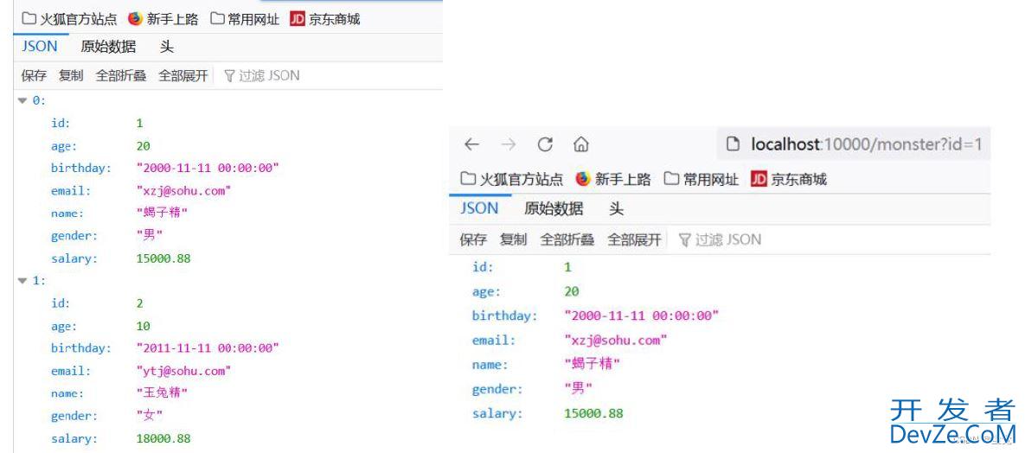
Task: Select "xzj@sohu.com" email value in right window
Action: point(616,340)
